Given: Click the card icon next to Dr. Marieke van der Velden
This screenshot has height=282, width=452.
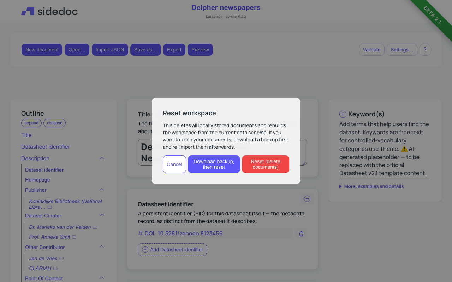Looking at the screenshot, I should coord(95,227).
